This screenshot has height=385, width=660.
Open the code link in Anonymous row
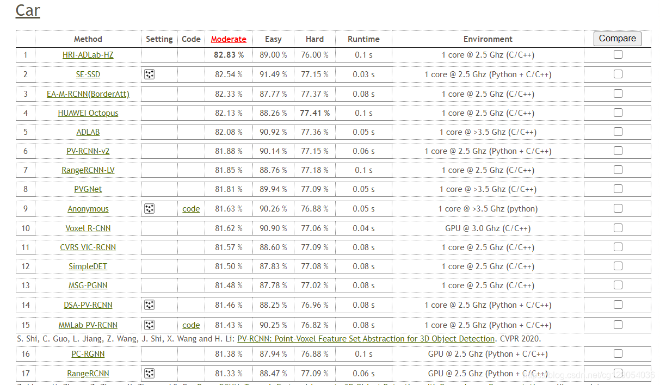point(191,209)
